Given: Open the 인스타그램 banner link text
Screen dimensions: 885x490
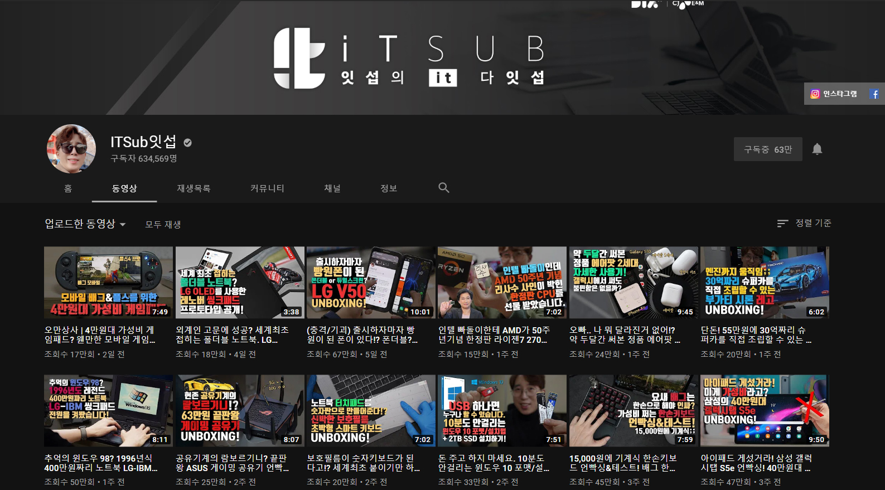Looking at the screenshot, I should coord(840,94).
